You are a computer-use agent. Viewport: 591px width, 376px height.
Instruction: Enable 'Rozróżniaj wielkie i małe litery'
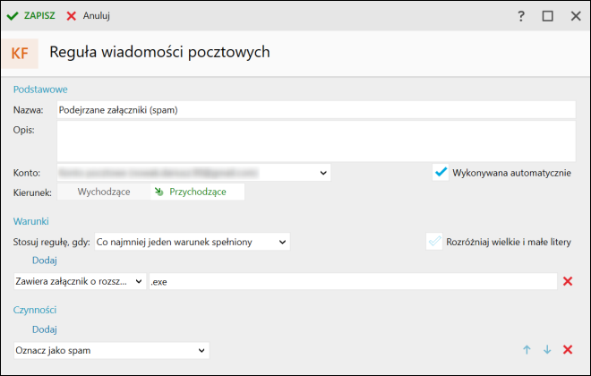click(x=434, y=242)
